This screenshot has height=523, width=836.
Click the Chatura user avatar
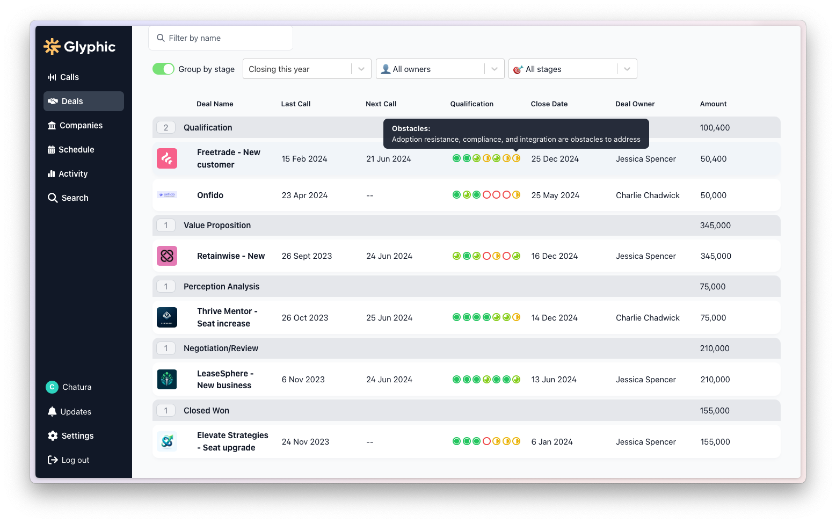pos(52,387)
